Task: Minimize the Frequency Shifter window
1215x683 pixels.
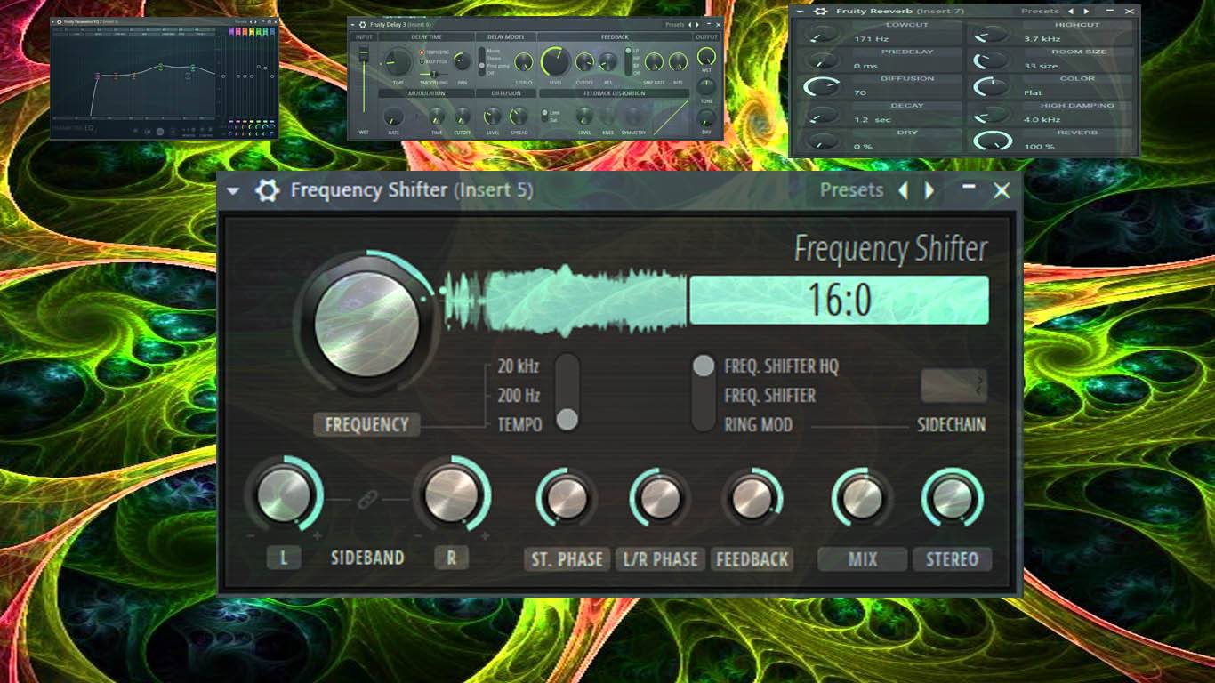Action: pyautogui.click(x=969, y=188)
